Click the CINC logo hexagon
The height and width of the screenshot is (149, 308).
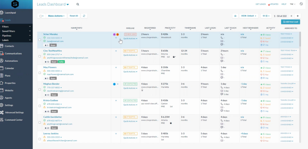[x=15, y=4]
